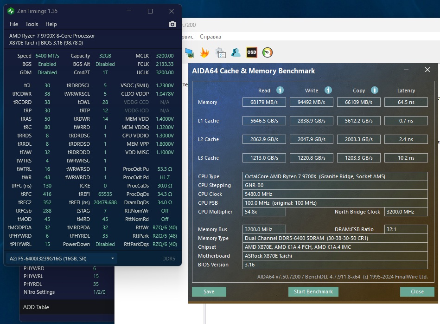The height and width of the screenshot is (324, 440).
Task: Expand the A2 memory module dropdown
Action: [62, 259]
